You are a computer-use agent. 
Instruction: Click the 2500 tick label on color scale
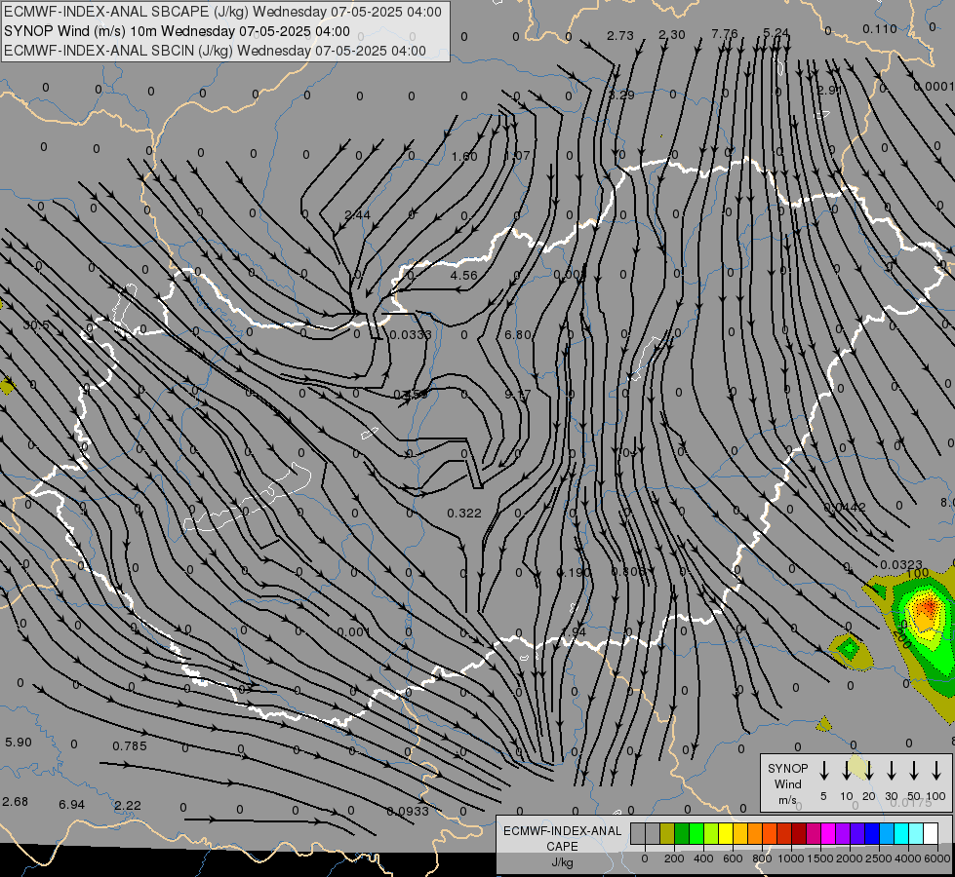pyautogui.click(x=878, y=858)
